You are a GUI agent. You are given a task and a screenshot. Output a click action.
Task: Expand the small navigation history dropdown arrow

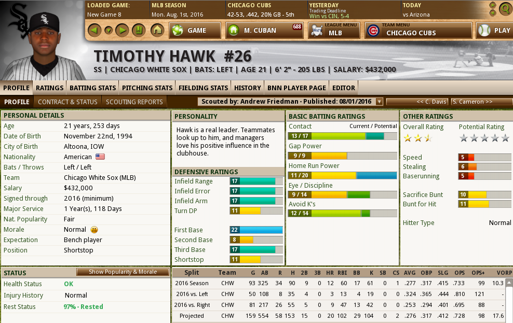(x=109, y=31)
